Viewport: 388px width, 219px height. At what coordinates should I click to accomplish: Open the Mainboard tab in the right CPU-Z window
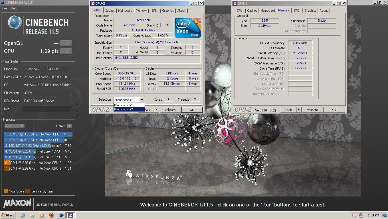[268, 11]
